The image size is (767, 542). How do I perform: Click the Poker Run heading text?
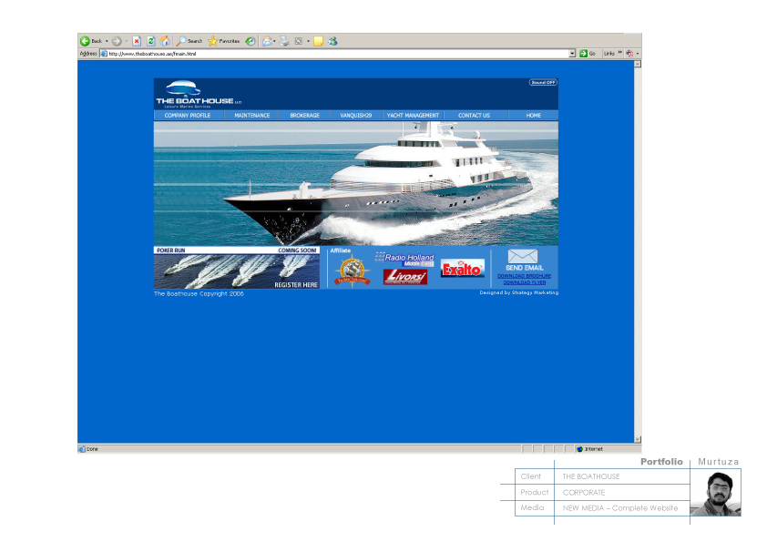tap(170, 251)
